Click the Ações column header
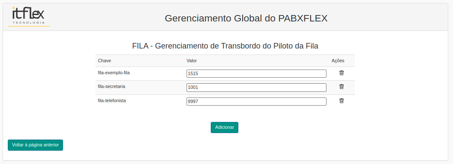The height and width of the screenshot is (164, 453). coord(338,61)
